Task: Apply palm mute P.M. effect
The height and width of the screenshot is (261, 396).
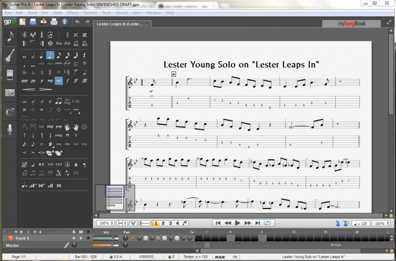Action: point(76,101)
